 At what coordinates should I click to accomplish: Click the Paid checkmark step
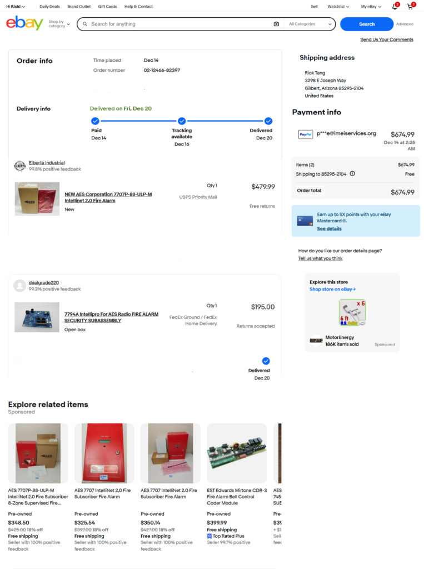pos(95,121)
